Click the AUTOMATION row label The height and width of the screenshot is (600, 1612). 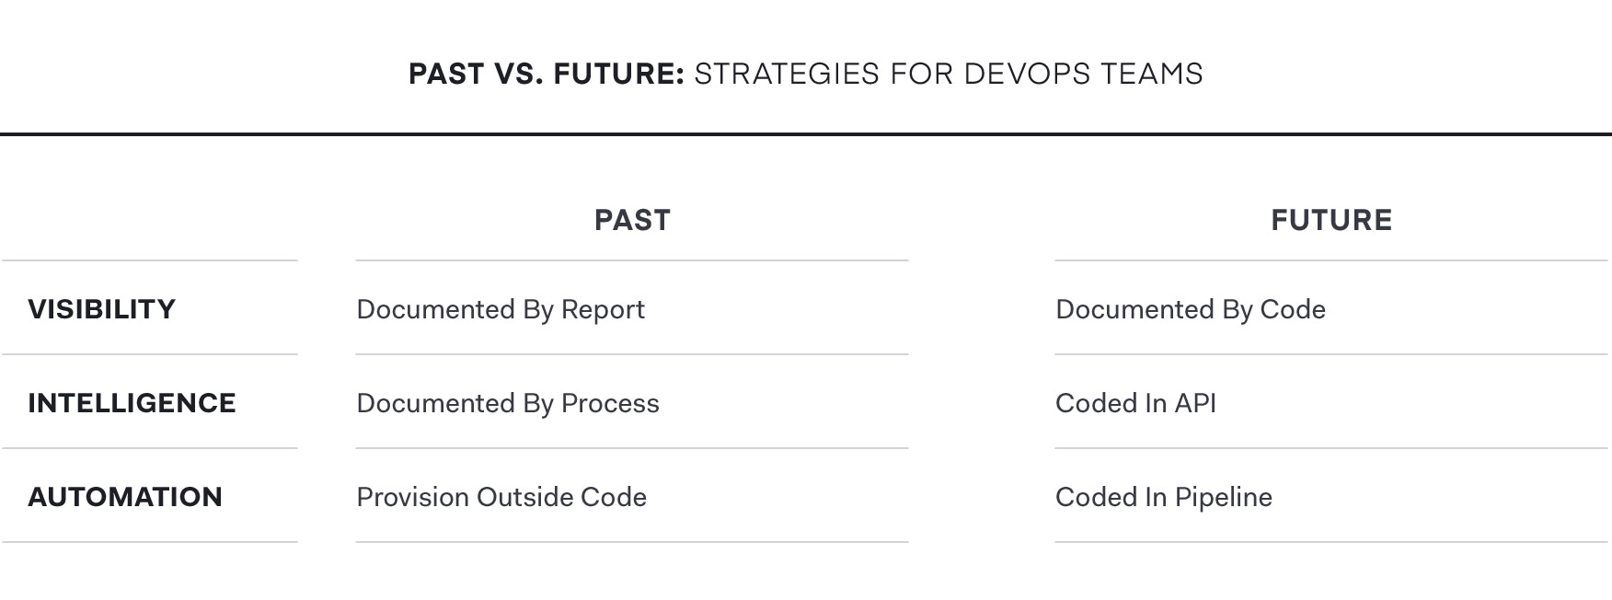125,497
